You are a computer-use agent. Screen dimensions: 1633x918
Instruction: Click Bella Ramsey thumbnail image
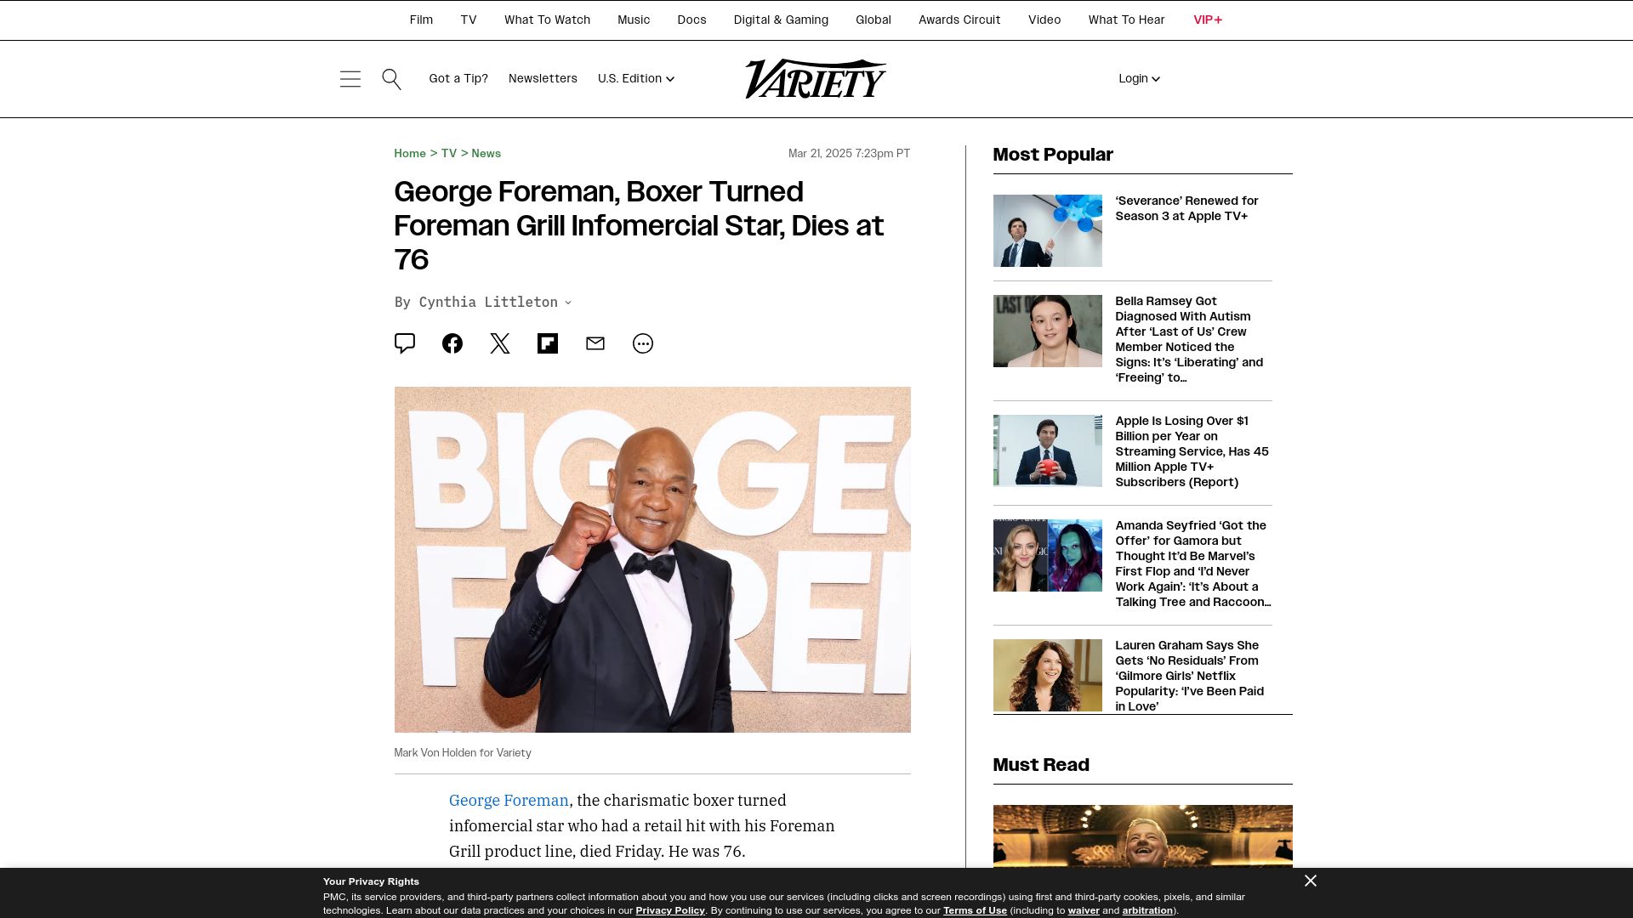click(1047, 331)
